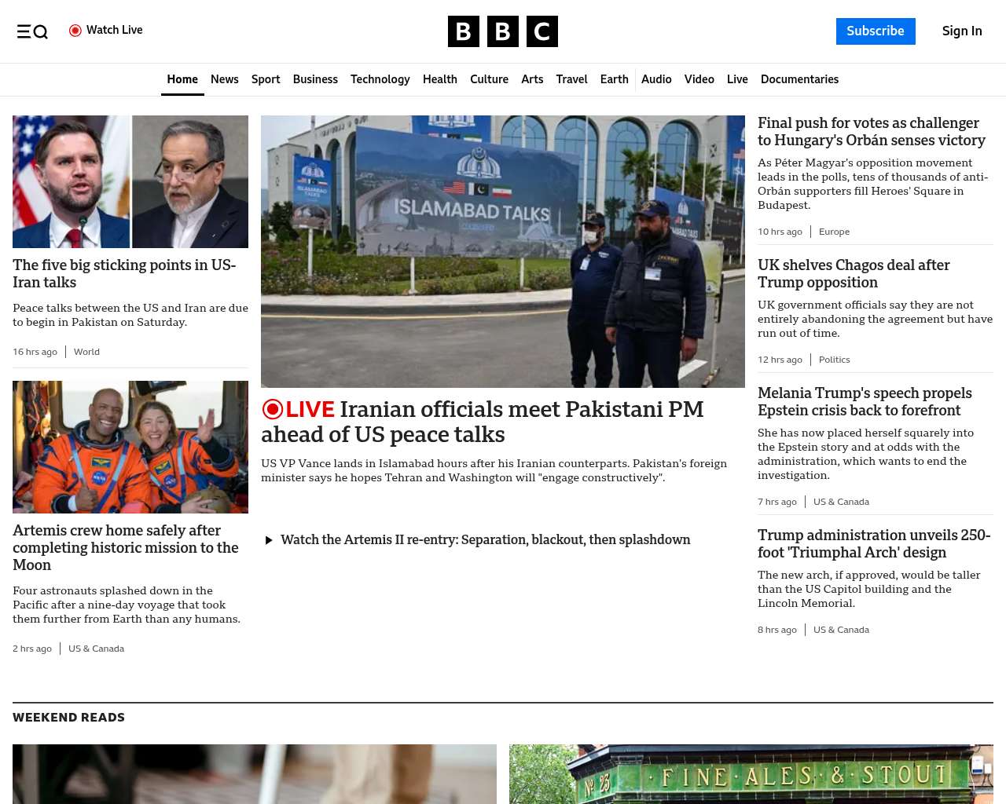Open the Vance and Iranian official thumbnail
The height and width of the screenshot is (804, 1006).
click(130, 181)
